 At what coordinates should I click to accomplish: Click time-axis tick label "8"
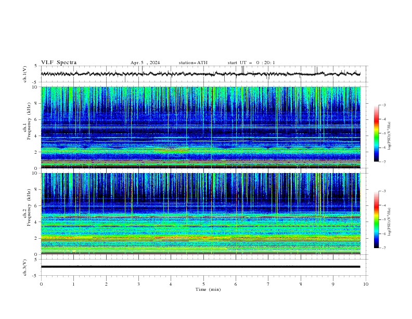click(301, 284)
